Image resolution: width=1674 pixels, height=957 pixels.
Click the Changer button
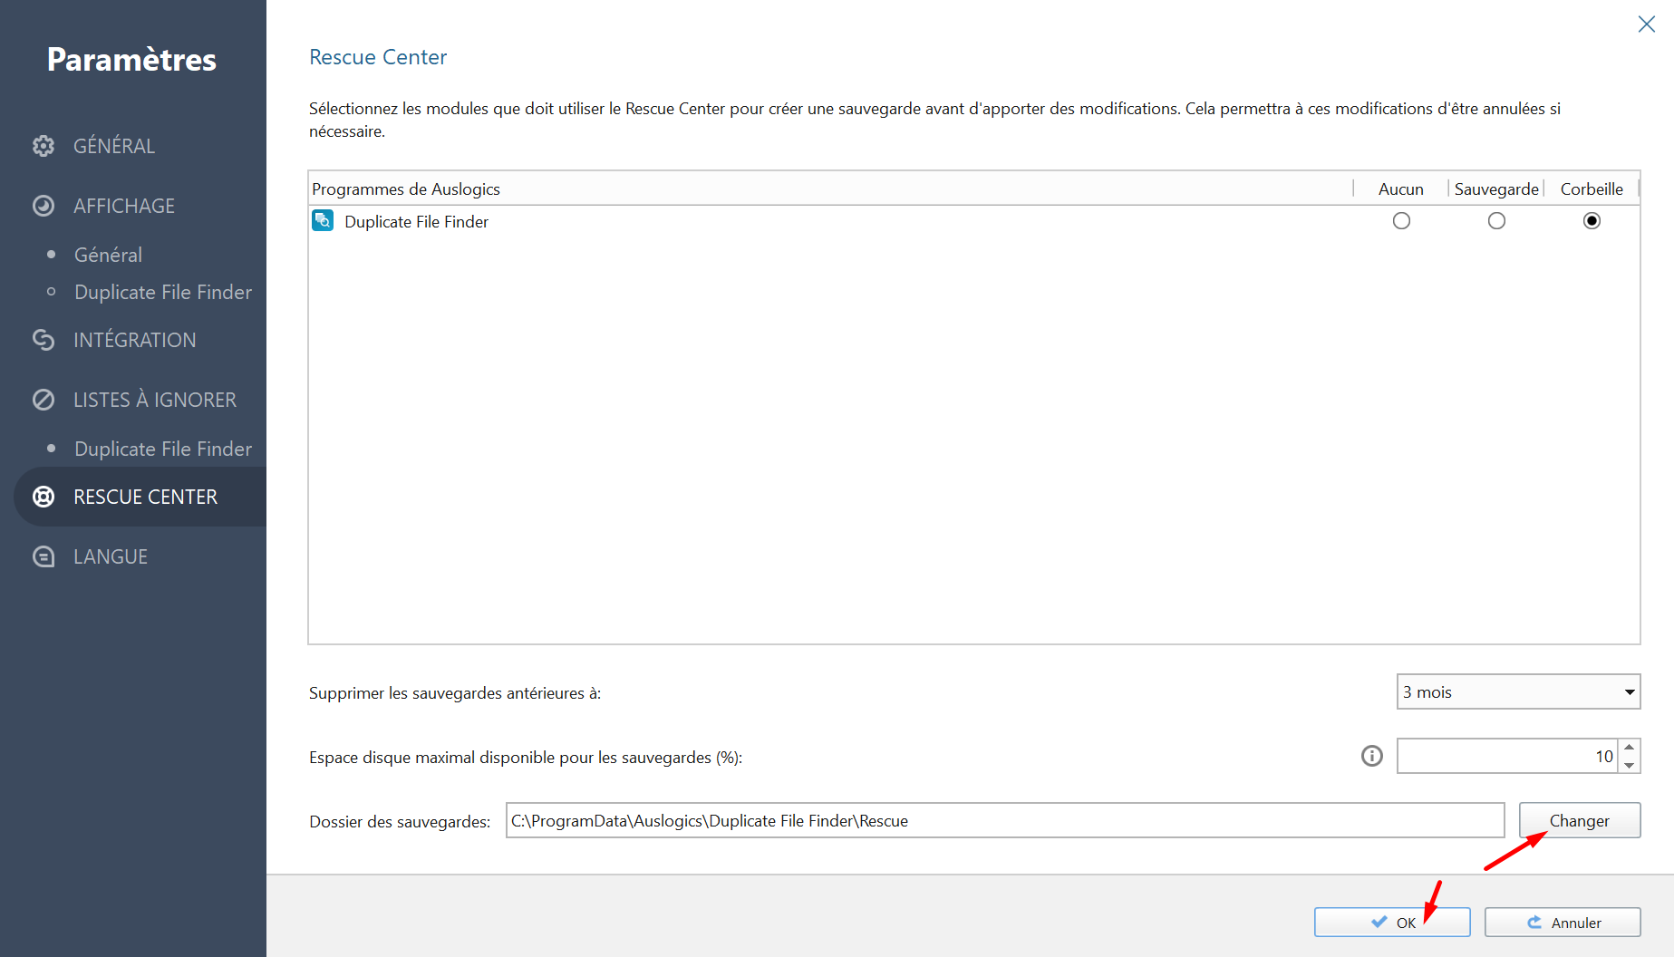[x=1580, y=820]
